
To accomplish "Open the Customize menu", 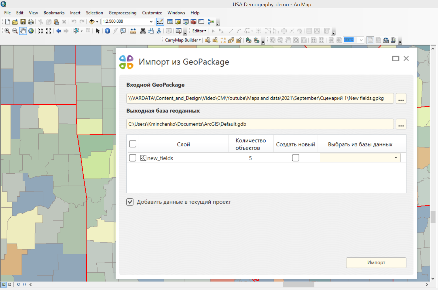I will (152, 13).
